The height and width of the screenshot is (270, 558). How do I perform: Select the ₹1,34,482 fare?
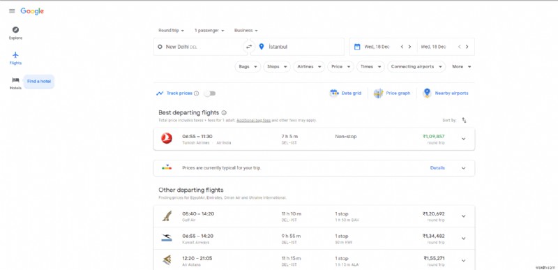[x=433, y=236]
